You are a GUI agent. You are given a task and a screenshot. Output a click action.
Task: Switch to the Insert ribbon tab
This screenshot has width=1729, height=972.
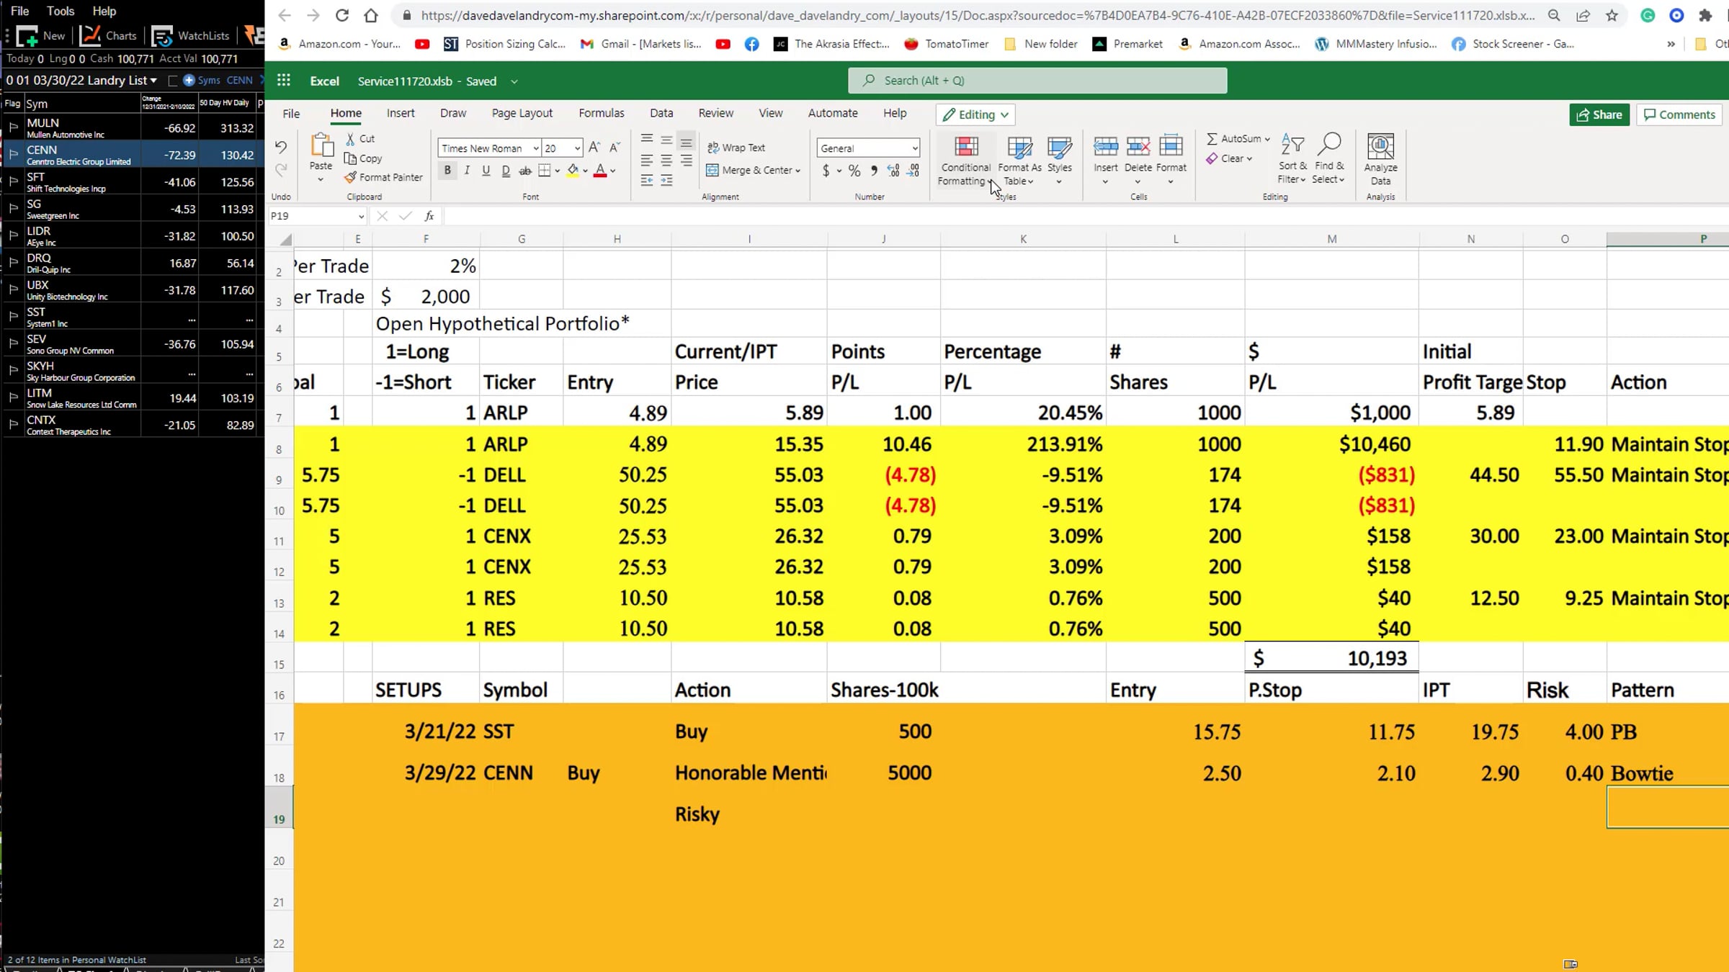pos(401,113)
